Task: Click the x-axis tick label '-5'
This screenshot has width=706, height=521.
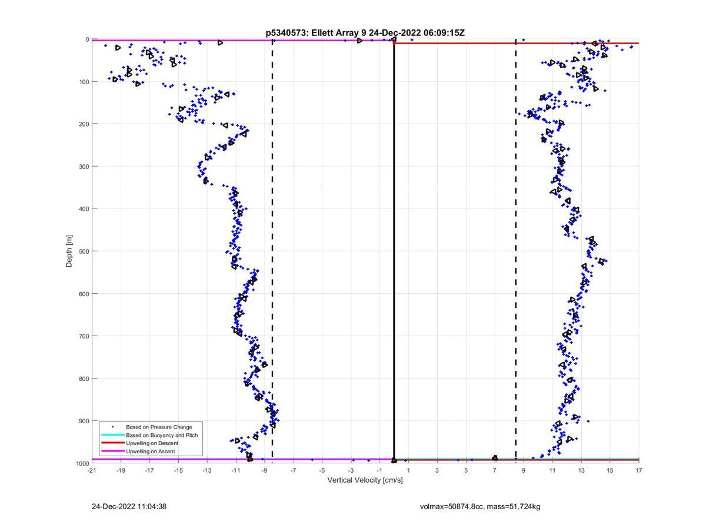Action: pos(322,470)
